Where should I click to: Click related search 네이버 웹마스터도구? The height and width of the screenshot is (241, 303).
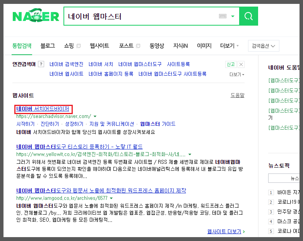click(140, 64)
